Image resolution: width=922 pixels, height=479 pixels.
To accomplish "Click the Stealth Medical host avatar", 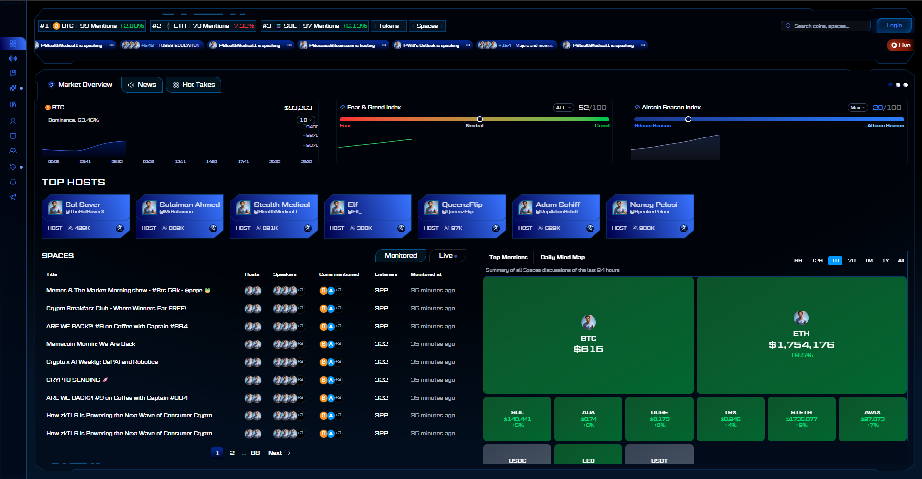I will pos(243,207).
